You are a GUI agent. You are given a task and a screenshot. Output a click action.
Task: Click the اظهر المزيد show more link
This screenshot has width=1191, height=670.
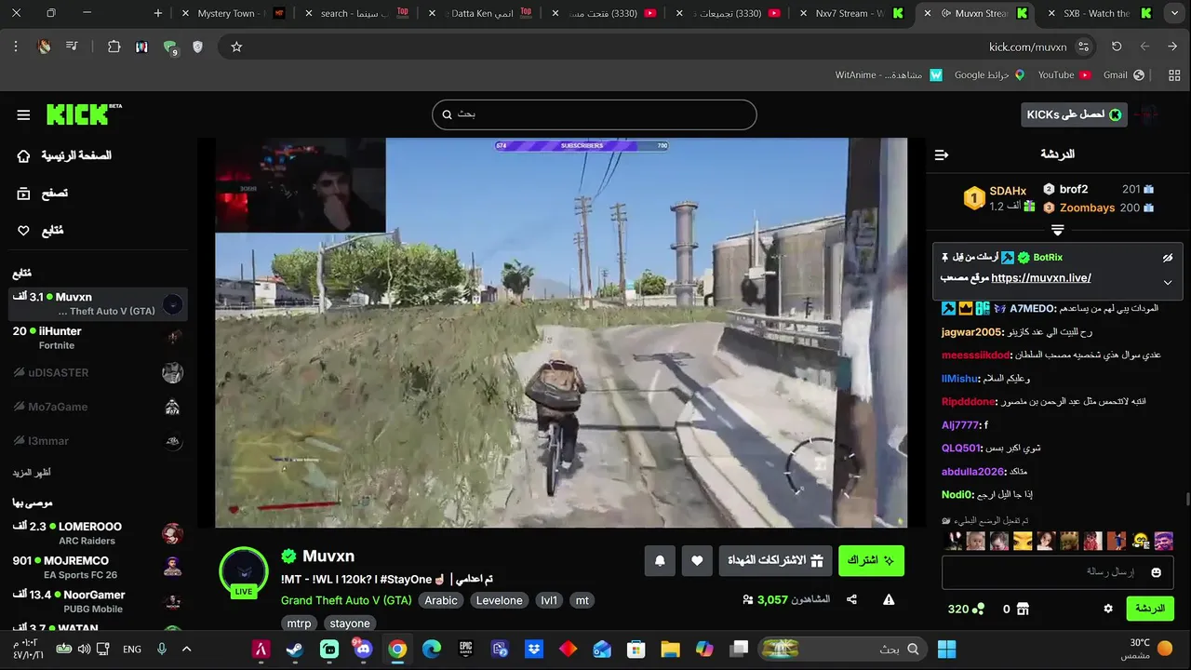[x=32, y=473]
